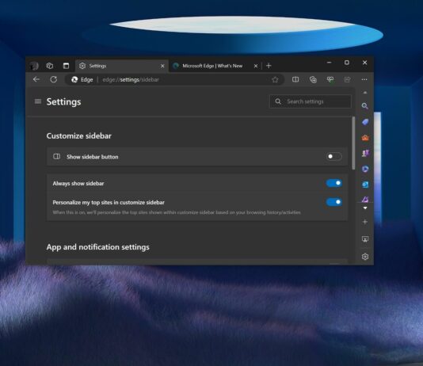423x366 pixels.
Task: Click the Share toolbar icon
Action: (x=347, y=79)
